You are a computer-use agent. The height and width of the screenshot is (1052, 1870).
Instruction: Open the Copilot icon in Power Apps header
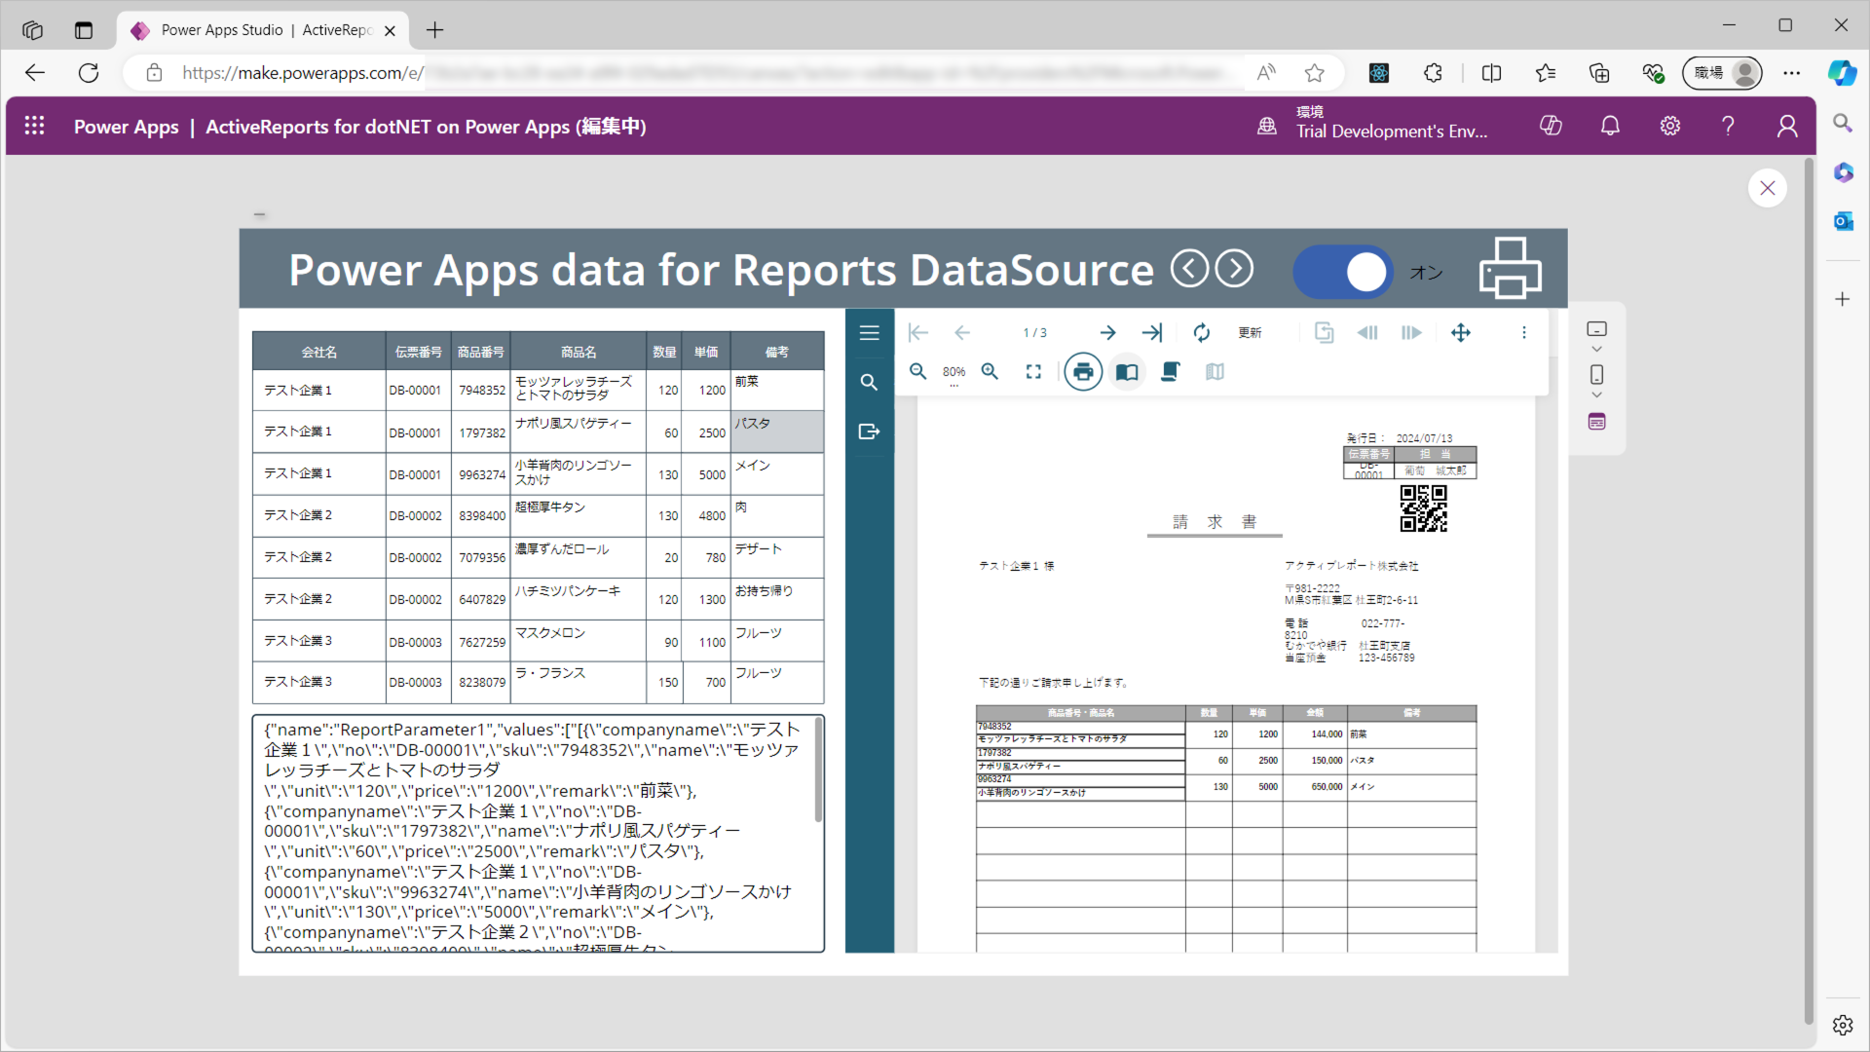point(1551,126)
